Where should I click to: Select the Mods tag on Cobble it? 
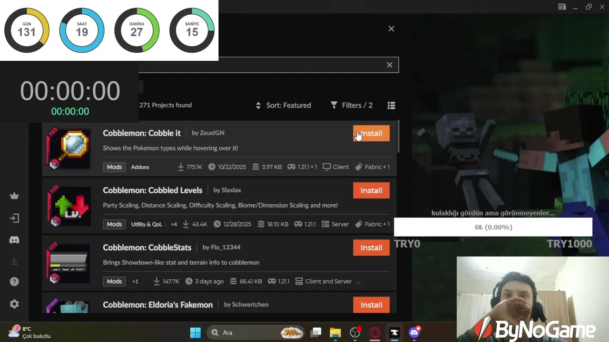coord(114,167)
